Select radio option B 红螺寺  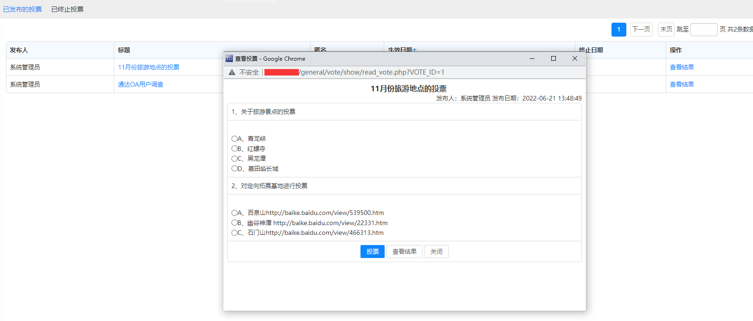(234, 149)
